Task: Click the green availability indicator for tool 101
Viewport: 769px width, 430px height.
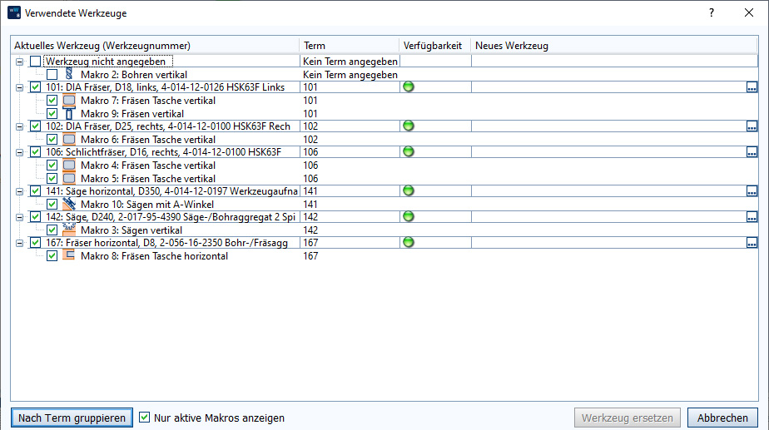Action: pos(409,86)
